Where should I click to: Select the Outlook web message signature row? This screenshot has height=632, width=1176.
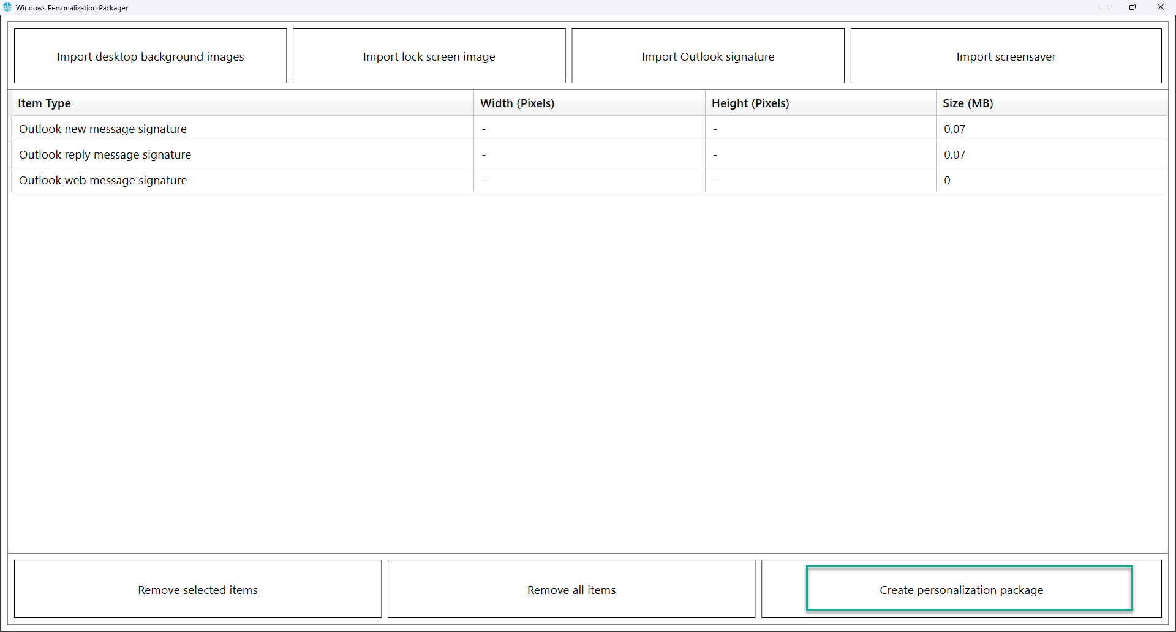click(x=103, y=181)
